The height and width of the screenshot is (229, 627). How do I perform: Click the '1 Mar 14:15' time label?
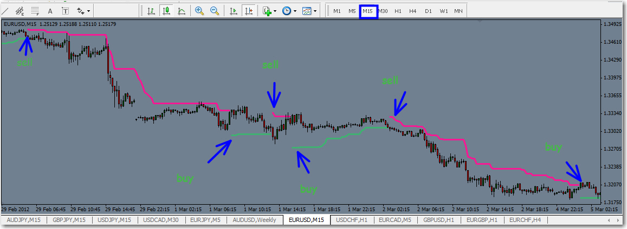[x=293, y=208]
